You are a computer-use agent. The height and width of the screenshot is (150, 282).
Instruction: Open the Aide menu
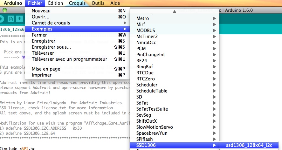point(115,3)
